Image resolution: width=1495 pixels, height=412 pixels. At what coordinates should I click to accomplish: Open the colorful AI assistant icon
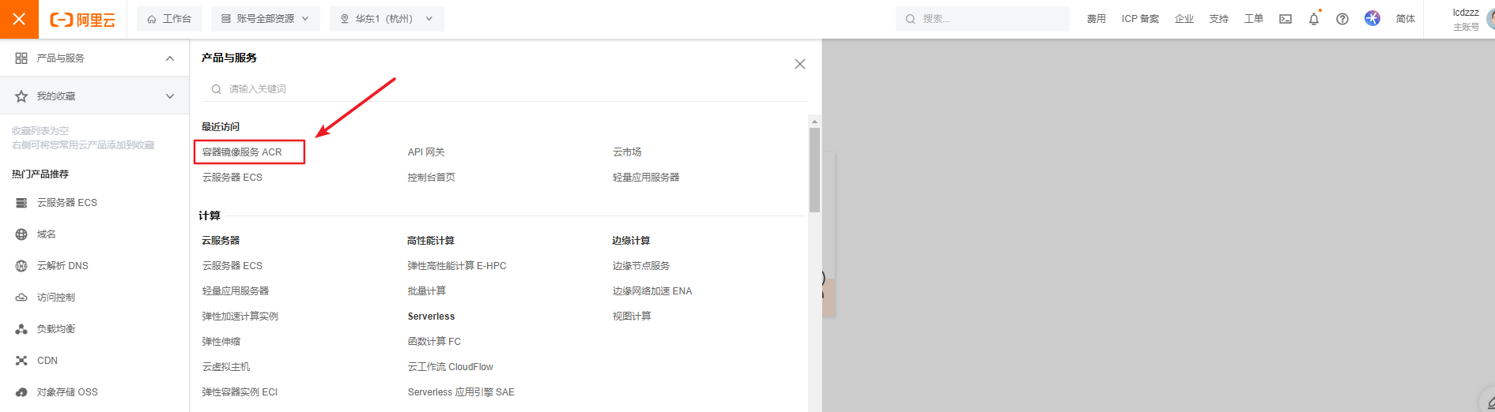tap(1372, 18)
